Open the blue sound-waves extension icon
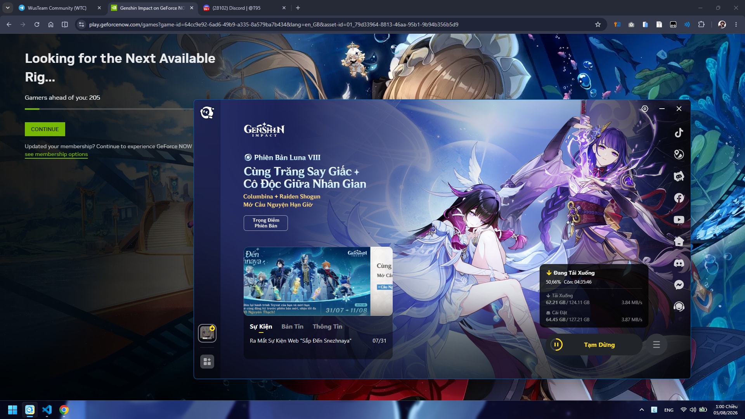Viewport: 745px width, 419px height. [687, 24]
